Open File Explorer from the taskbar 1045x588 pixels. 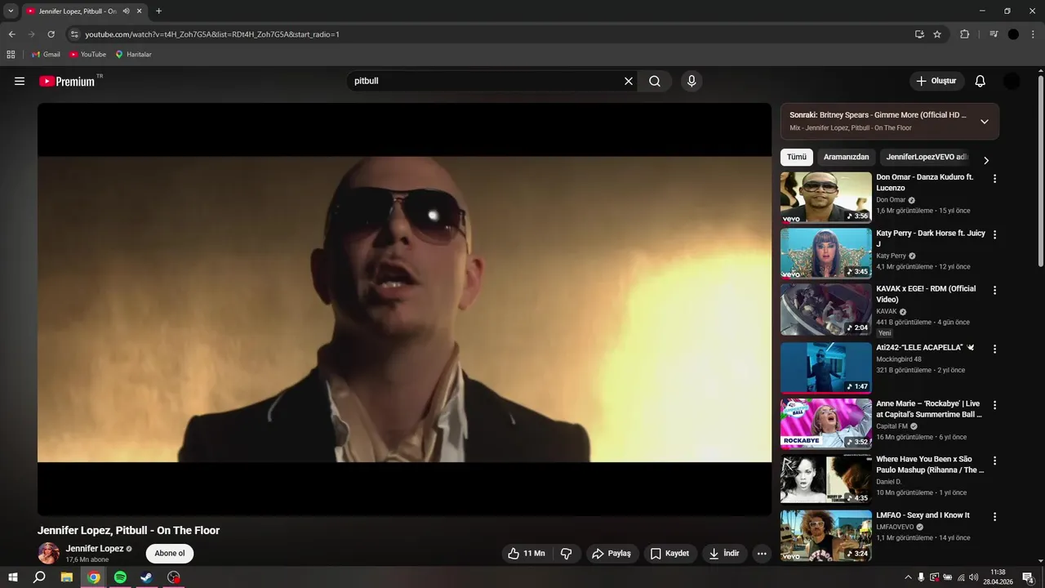click(x=67, y=577)
